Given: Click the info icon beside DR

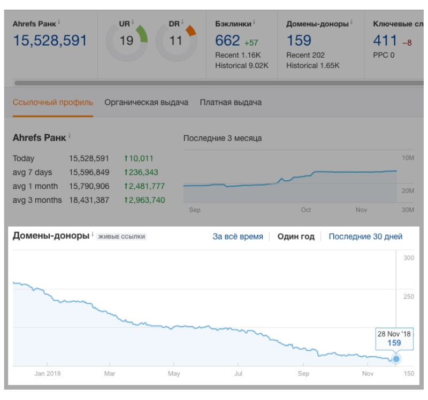Looking at the screenshot, I should [x=182, y=22].
